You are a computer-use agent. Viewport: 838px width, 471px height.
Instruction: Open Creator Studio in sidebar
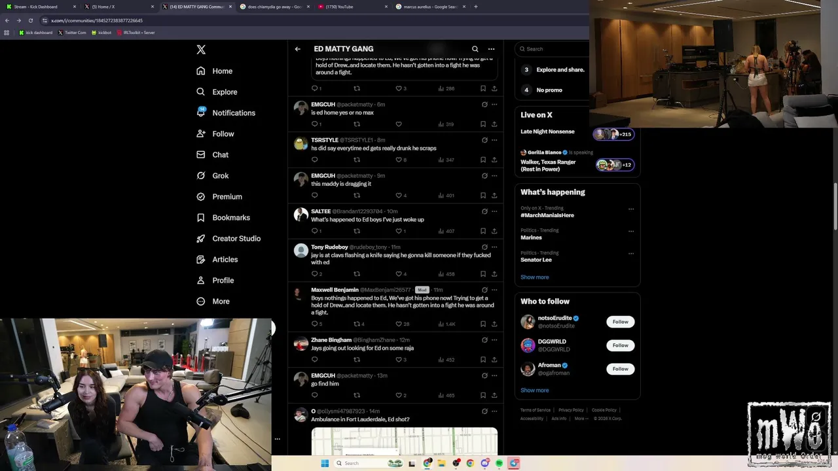(228, 238)
